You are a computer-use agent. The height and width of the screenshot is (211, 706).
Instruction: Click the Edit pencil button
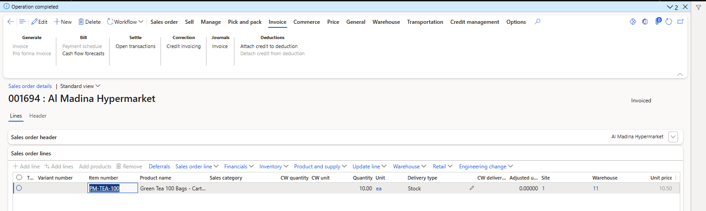tap(39, 22)
